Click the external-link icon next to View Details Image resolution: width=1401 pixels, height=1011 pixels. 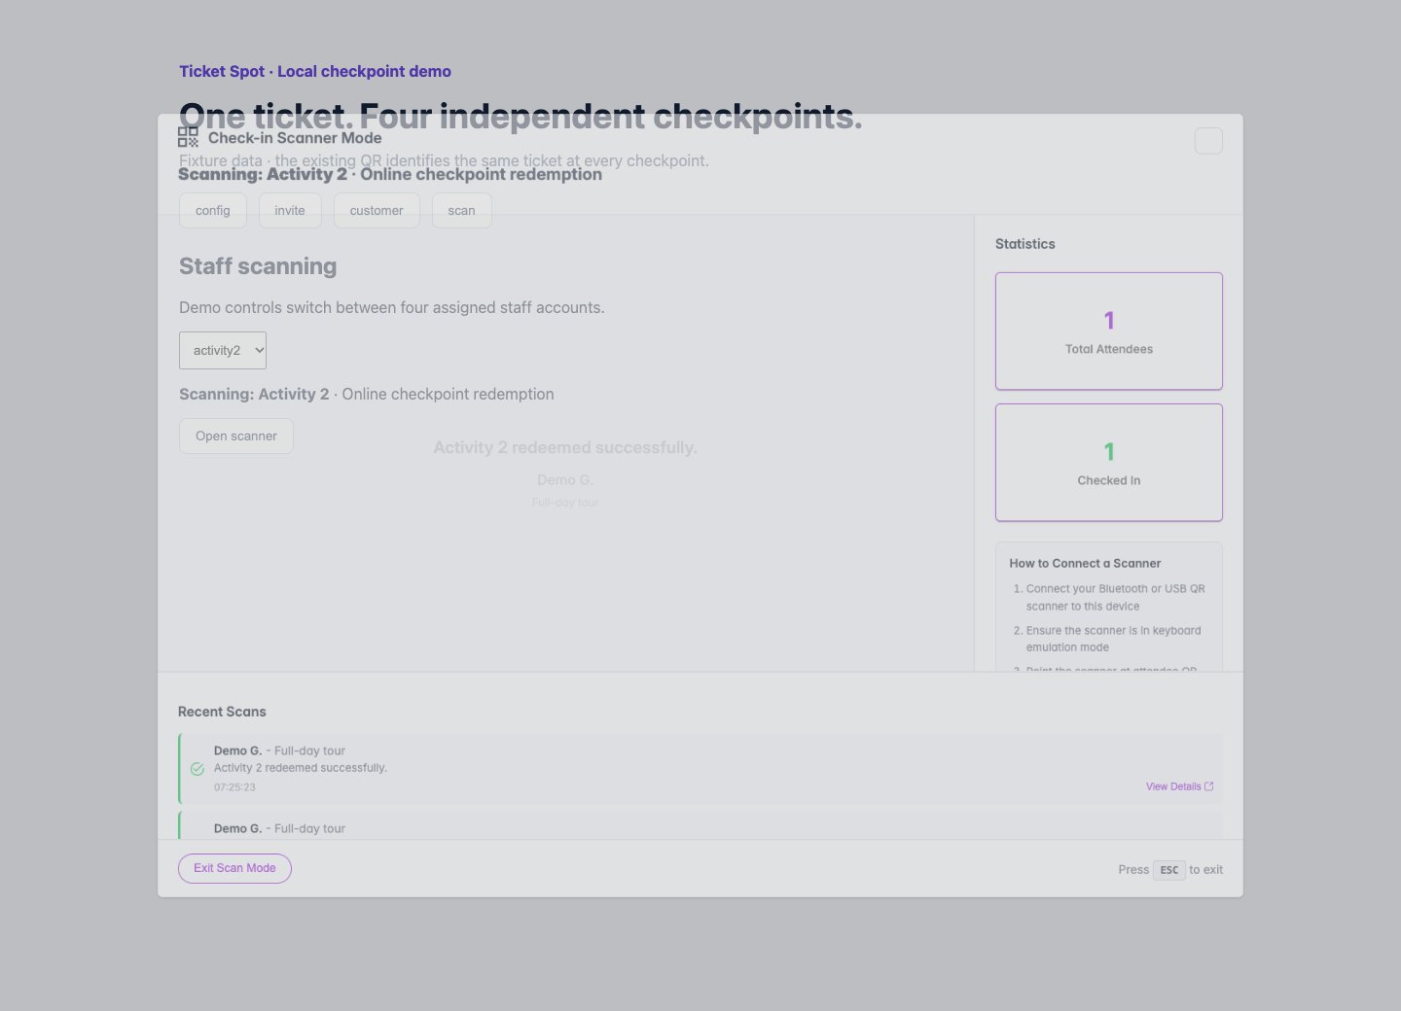1209,786
